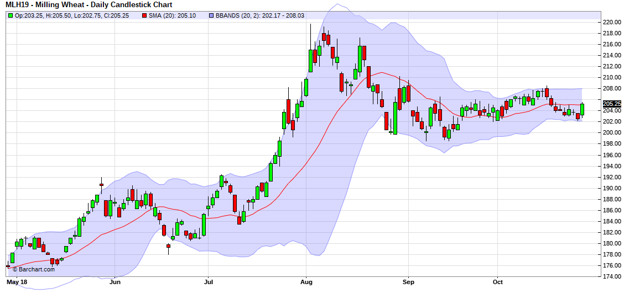
Task: Click the Sep marker on time axis
Action: click(408, 282)
